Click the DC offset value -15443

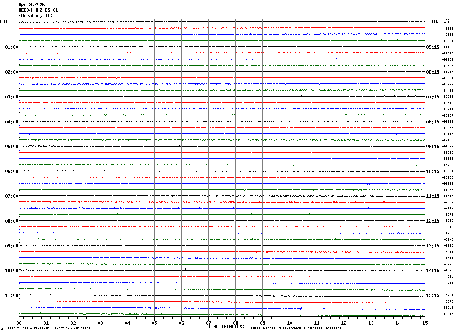click(447, 103)
